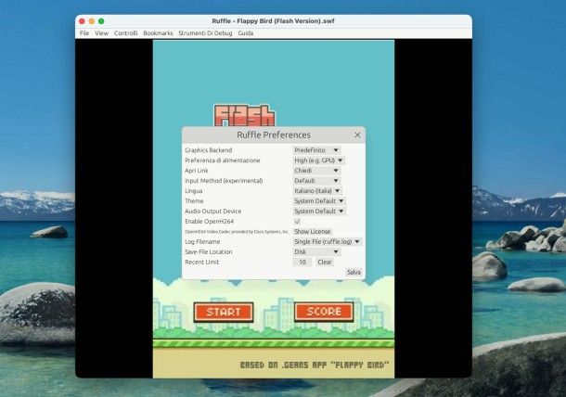Screen dimensions: 566x397
Task: Change the Input Method dropdown
Action: (x=316, y=181)
